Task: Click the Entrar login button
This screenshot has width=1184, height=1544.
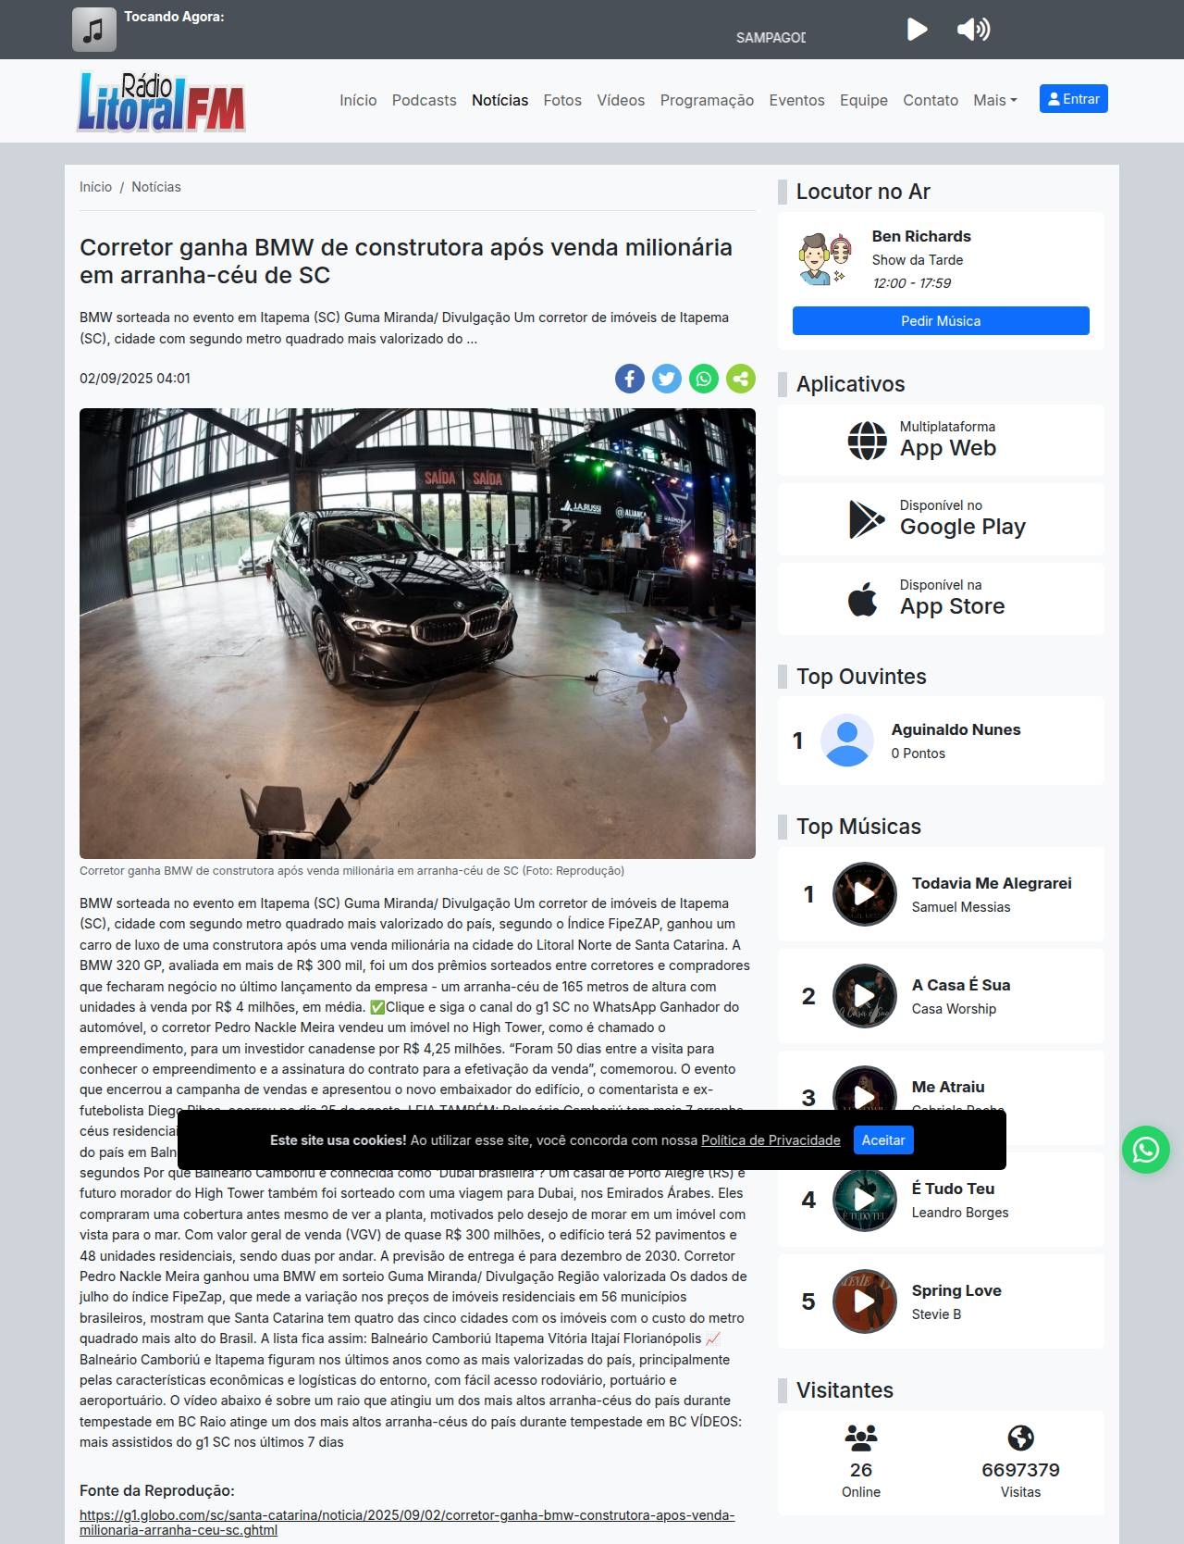Action: [x=1074, y=99]
